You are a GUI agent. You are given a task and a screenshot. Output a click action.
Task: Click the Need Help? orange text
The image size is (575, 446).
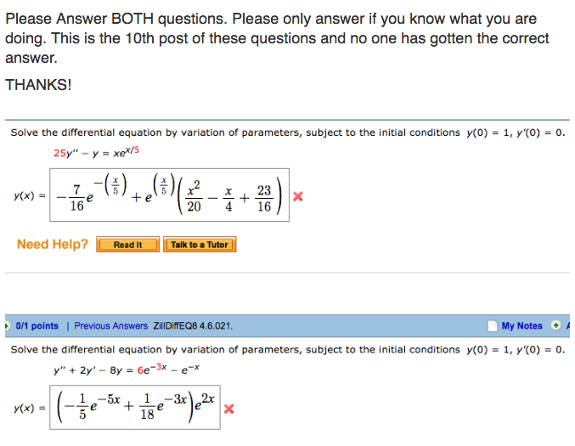(x=53, y=244)
